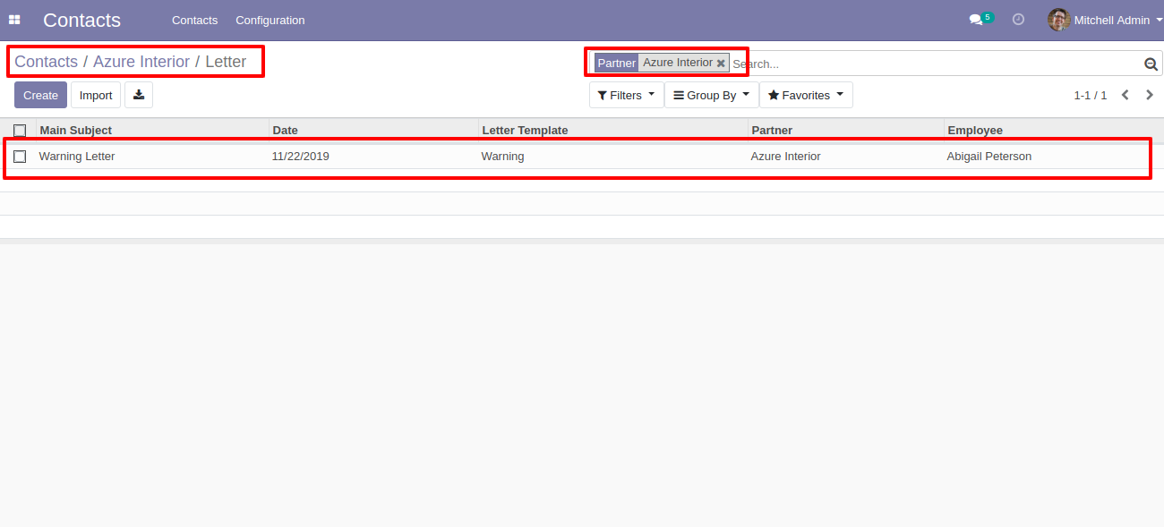Open the Filters dropdown

click(x=626, y=95)
